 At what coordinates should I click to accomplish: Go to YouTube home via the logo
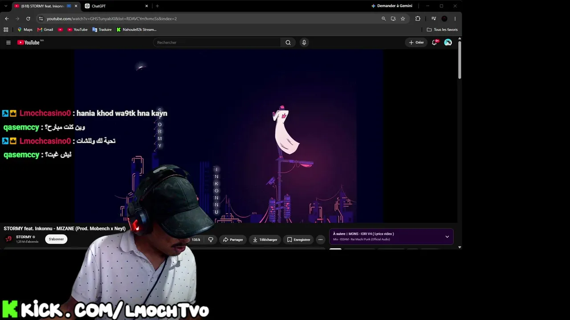[x=28, y=42]
